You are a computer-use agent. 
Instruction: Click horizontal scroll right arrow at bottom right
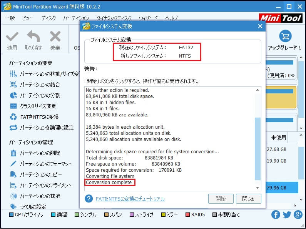coord(295,206)
